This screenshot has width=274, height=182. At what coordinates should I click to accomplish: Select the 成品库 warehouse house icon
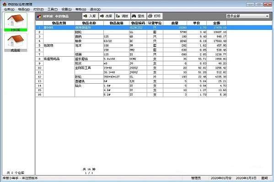(x=16, y=41)
